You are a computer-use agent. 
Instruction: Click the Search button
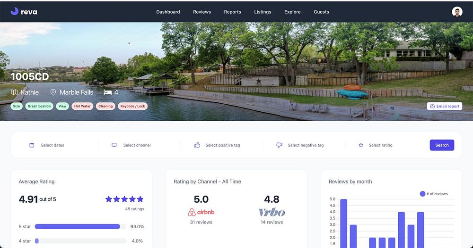pos(442,145)
